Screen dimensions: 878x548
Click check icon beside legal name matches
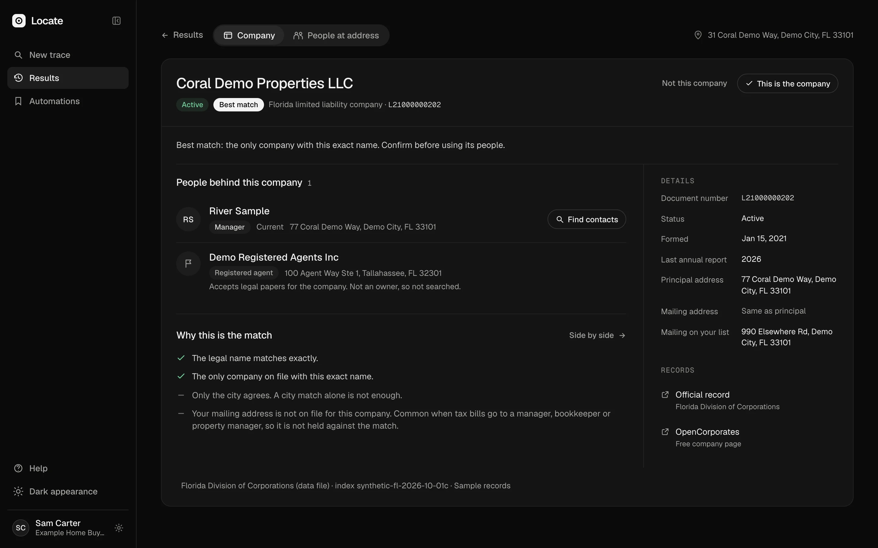click(181, 358)
